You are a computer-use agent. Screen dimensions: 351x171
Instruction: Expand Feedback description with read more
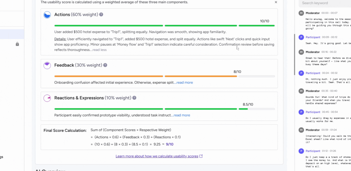click(185, 82)
